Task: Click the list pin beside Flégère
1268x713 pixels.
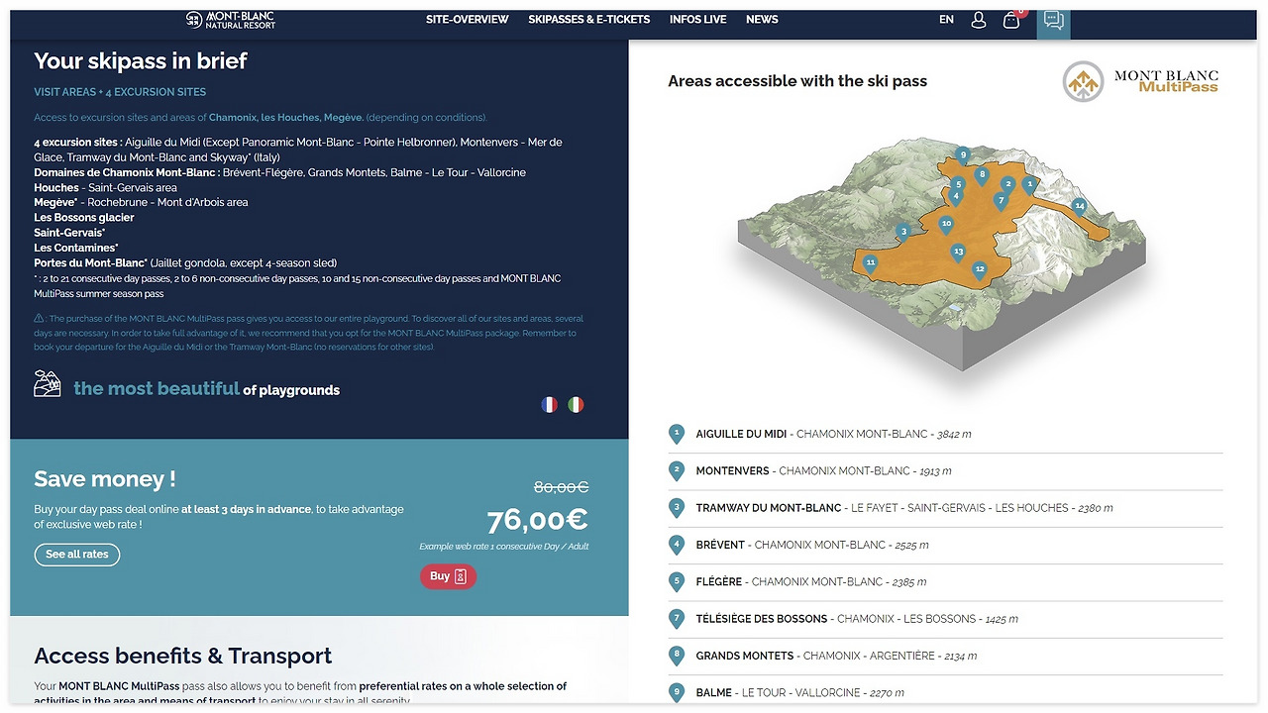Action: [x=677, y=582]
